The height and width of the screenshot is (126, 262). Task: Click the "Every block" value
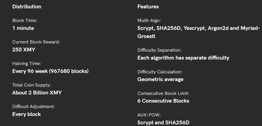click(x=27, y=114)
